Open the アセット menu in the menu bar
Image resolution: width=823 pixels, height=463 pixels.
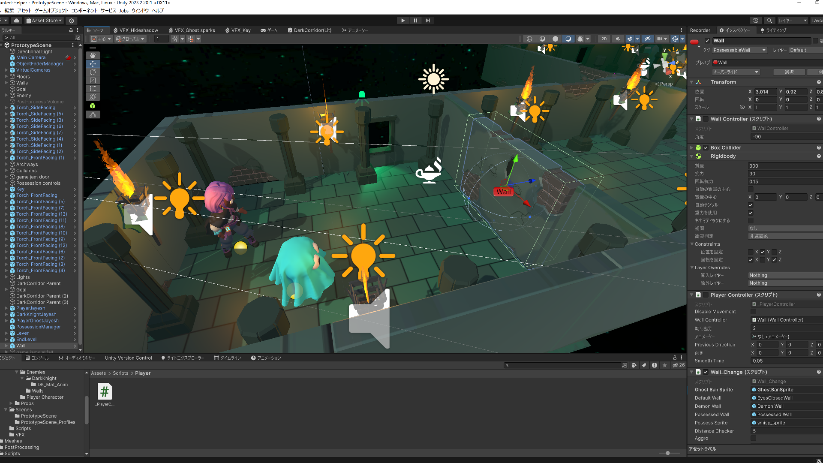(x=24, y=11)
